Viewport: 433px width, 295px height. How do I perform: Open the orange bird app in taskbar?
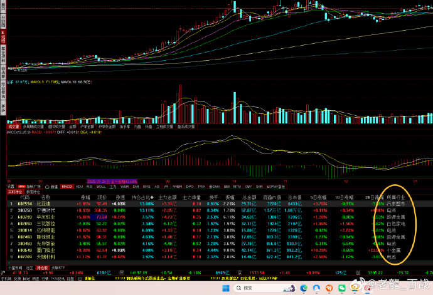[x=329, y=288]
